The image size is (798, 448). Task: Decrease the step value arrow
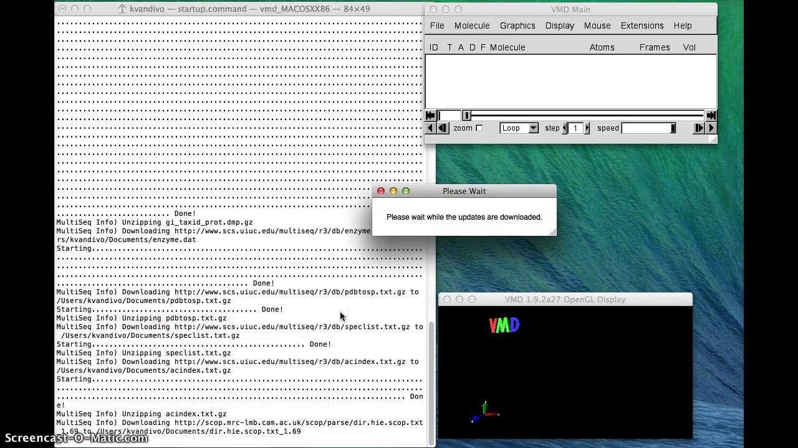pyautogui.click(x=565, y=128)
